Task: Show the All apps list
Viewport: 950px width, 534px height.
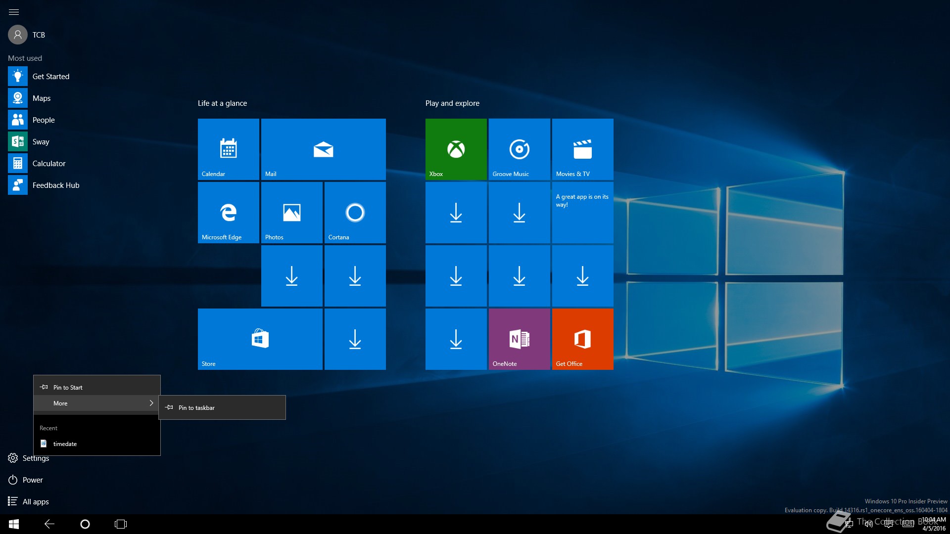Action: 29,501
